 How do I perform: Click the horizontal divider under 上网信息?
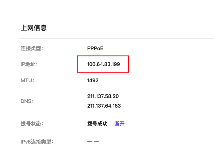(116, 38)
